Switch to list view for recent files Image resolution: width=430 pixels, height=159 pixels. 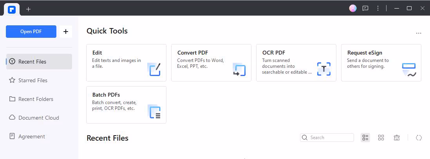pos(365,138)
